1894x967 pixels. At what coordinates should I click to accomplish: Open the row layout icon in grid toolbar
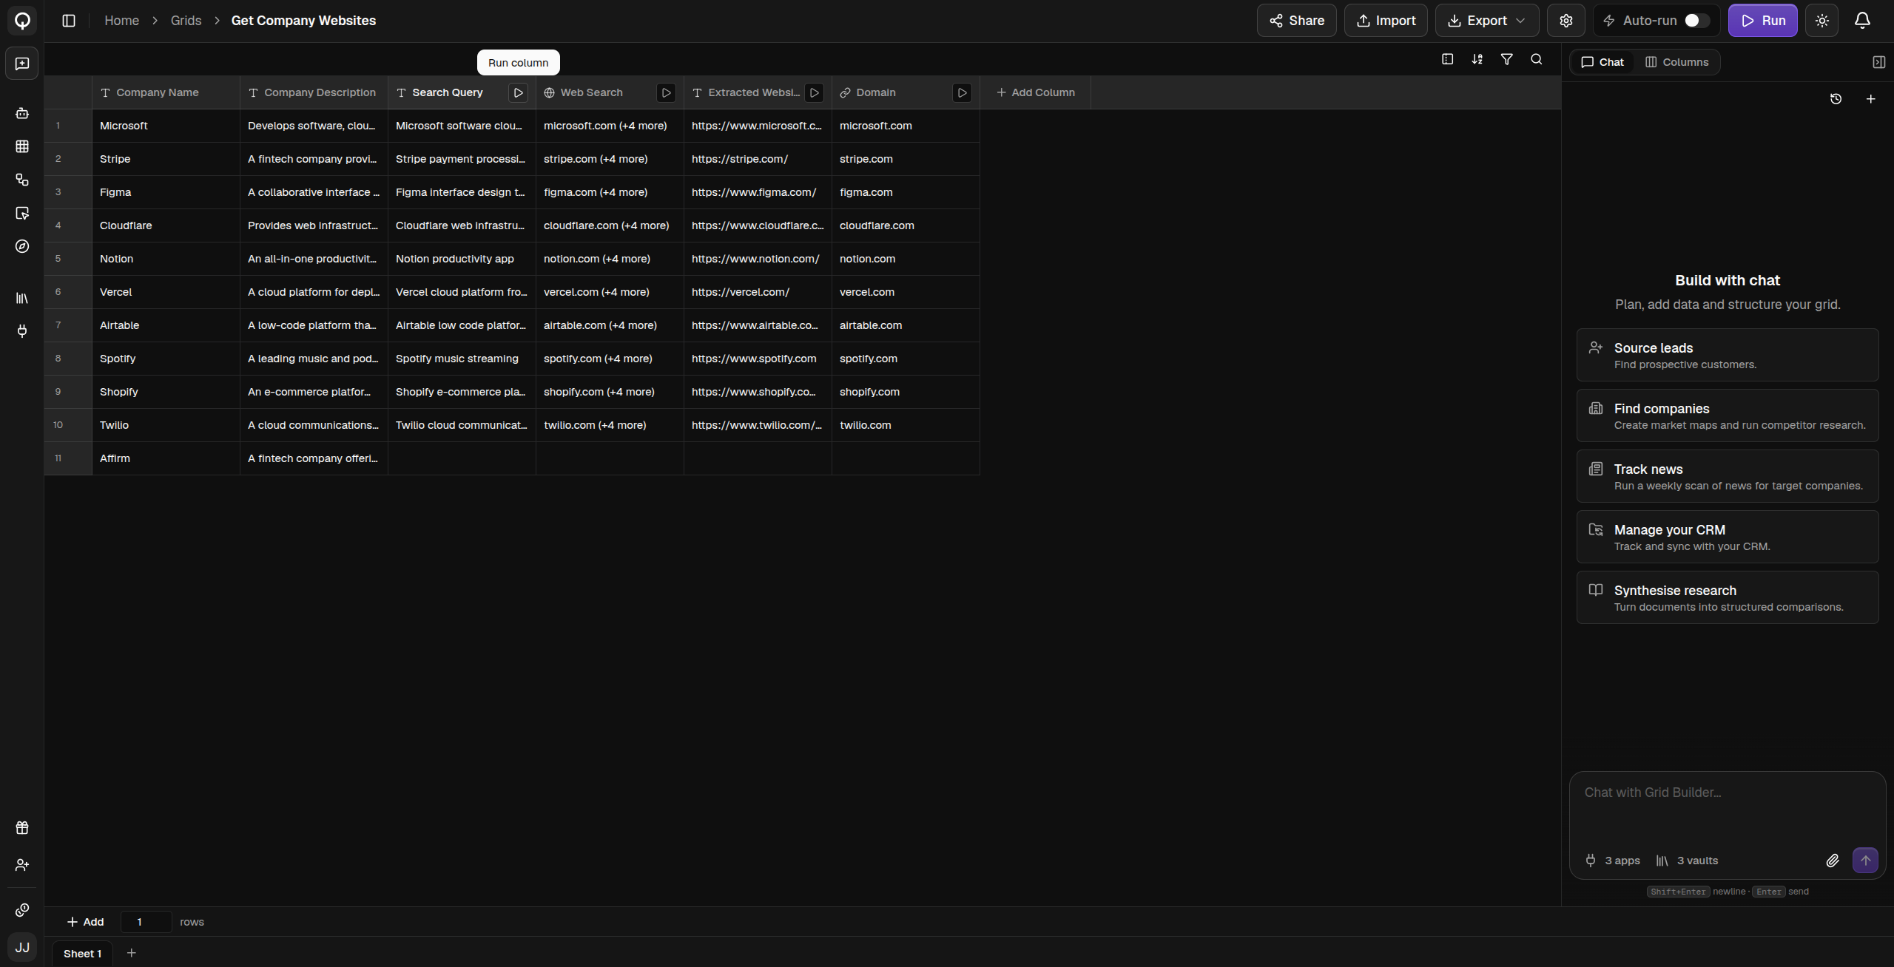(x=1447, y=59)
